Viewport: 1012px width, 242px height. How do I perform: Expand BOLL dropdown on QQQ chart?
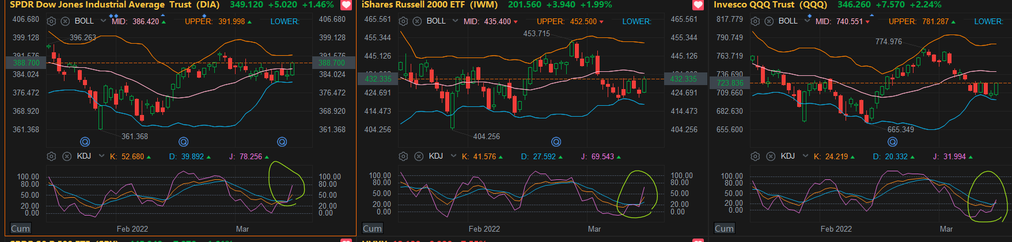[807, 21]
